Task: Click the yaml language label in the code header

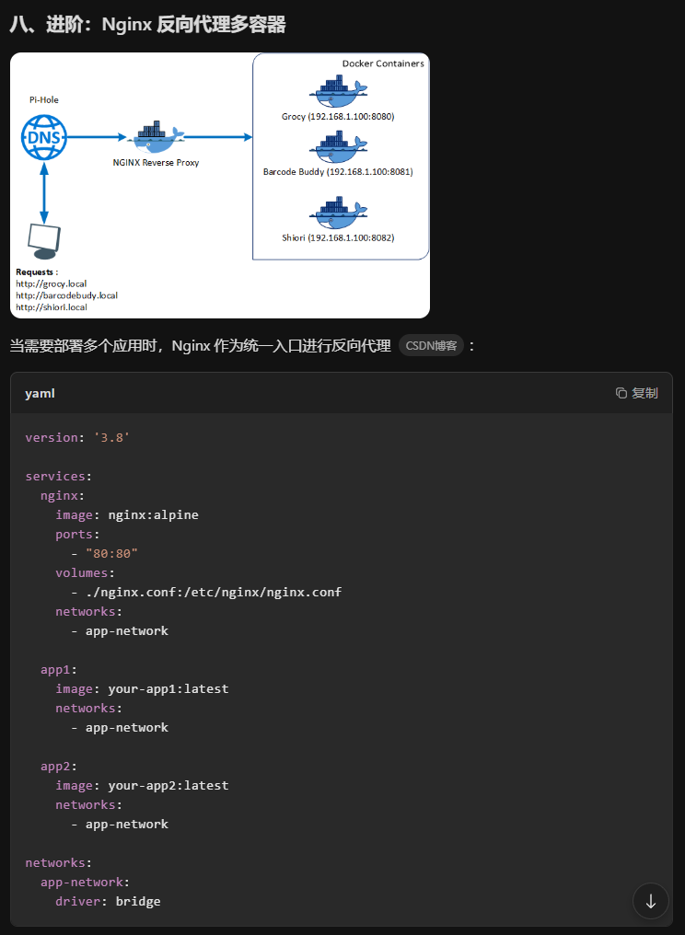Action: click(x=40, y=393)
